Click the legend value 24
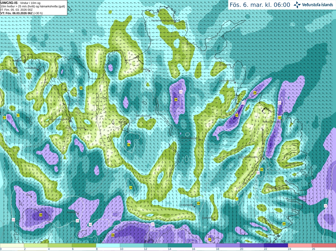This screenshot has height=251, width=336. coord(289,249)
